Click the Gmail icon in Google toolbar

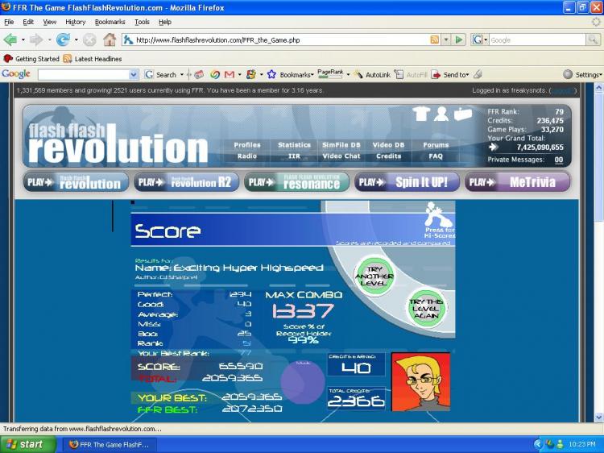(230, 74)
